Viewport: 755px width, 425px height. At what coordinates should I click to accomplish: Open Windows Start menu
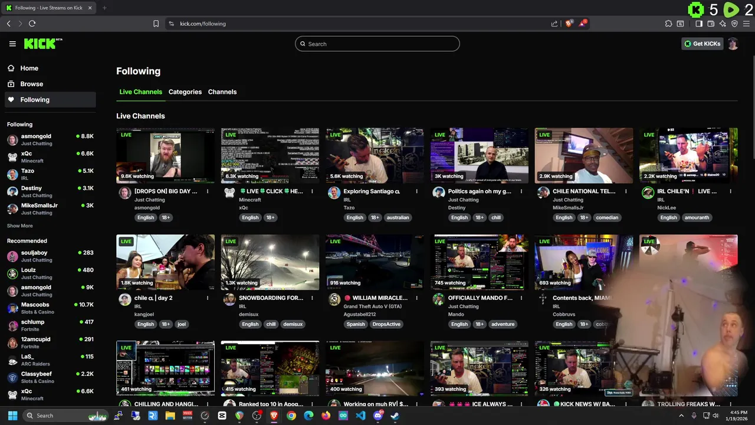point(12,416)
